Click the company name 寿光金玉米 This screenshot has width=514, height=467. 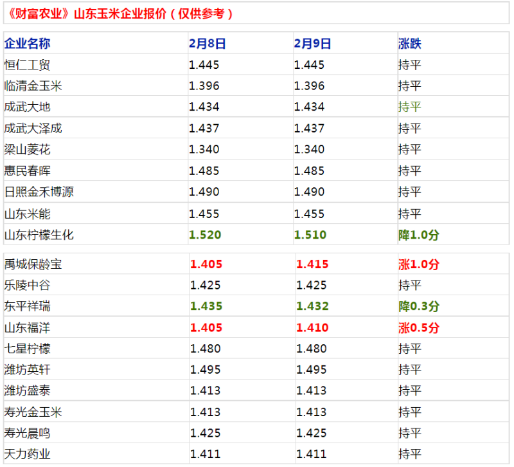point(33,412)
